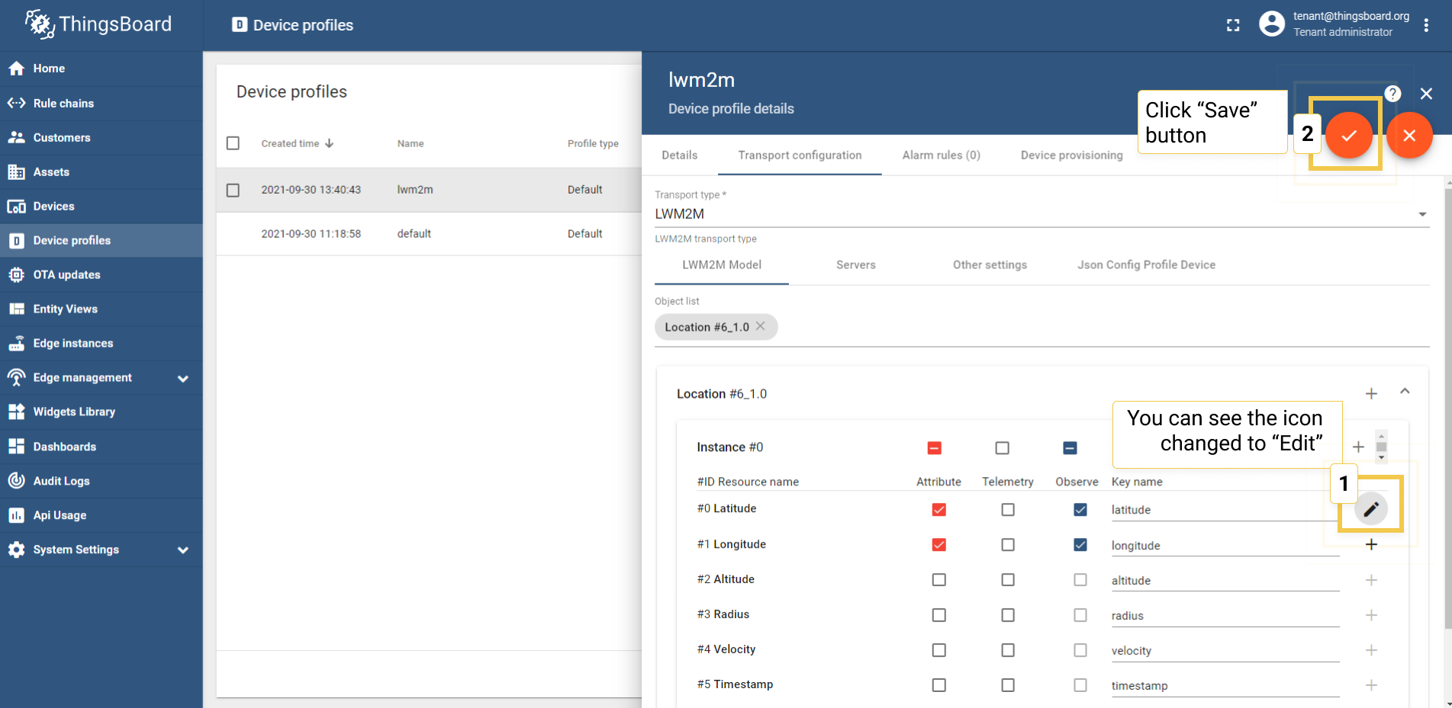This screenshot has height=708, width=1452.
Task: Select the LWM2M Model tab
Action: pos(722,264)
